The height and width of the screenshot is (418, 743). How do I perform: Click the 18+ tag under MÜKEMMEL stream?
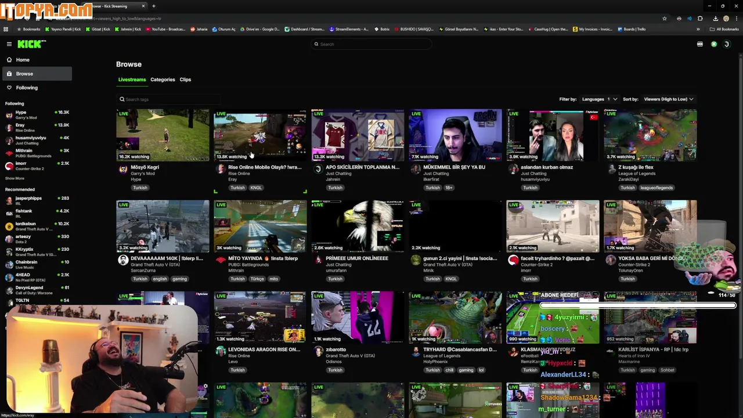coord(449,188)
